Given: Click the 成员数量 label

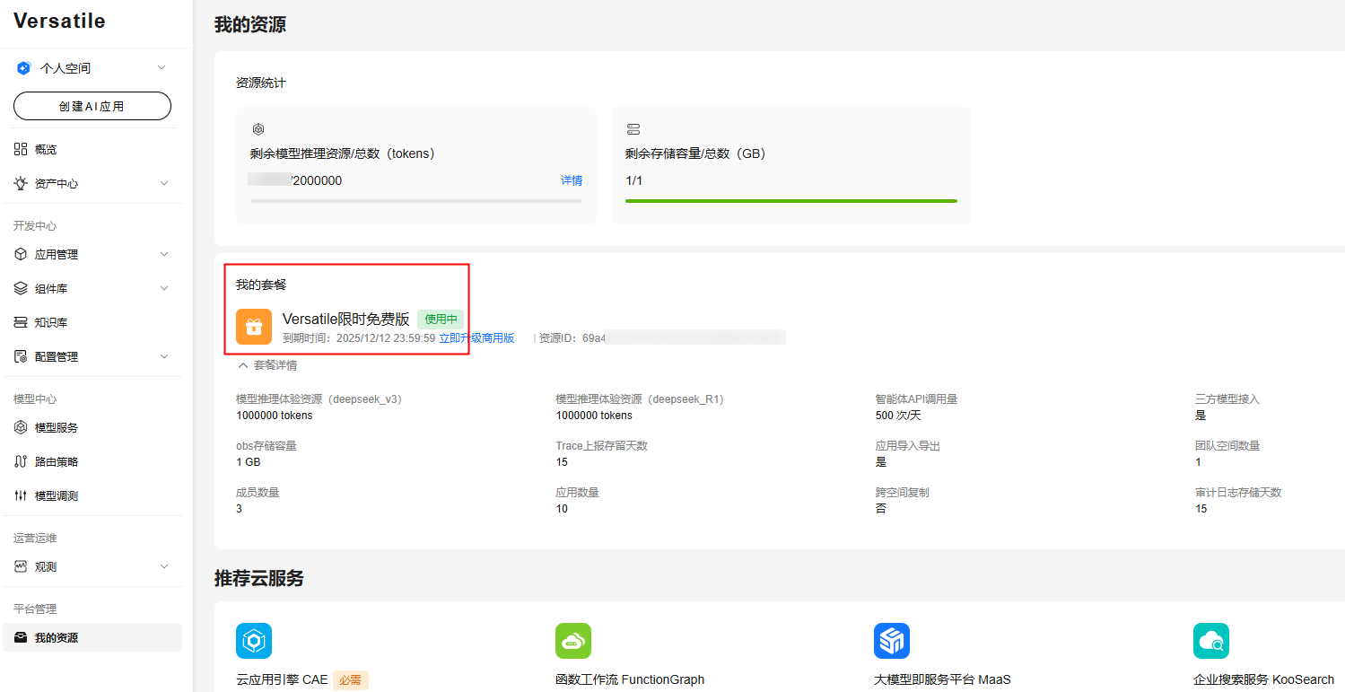Looking at the screenshot, I should click(x=258, y=493).
